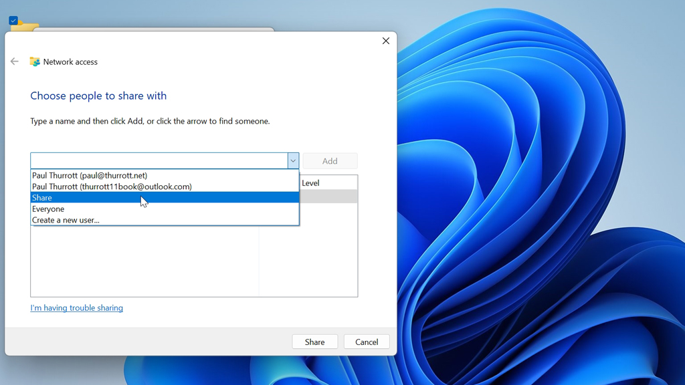The height and width of the screenshot is (385, 685).
Task: Uncheck the blue checkbox on the desktop folder
Action: (x=13, y=21)
